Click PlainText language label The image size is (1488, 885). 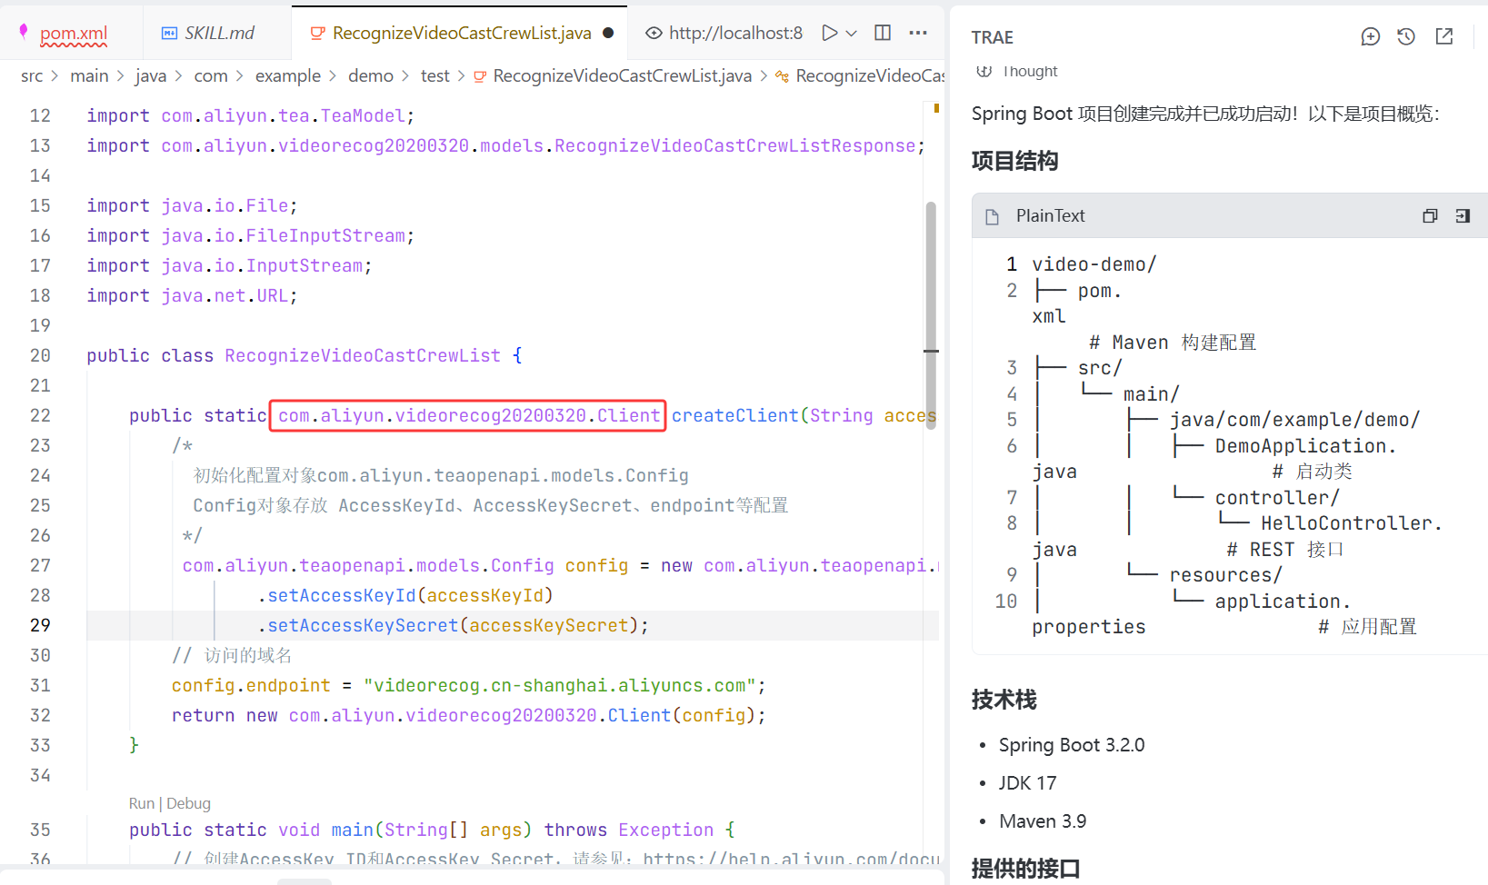1050,215
